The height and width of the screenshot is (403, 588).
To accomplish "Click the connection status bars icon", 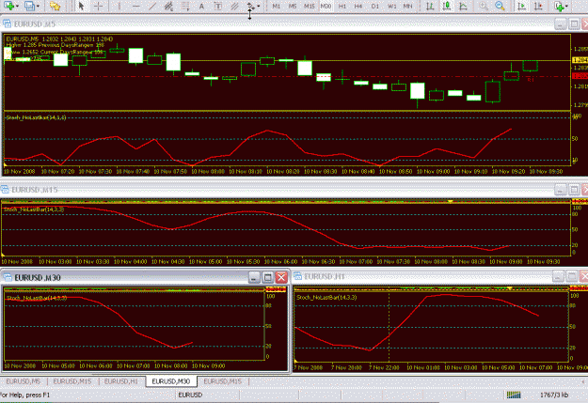I will (514, 395).
